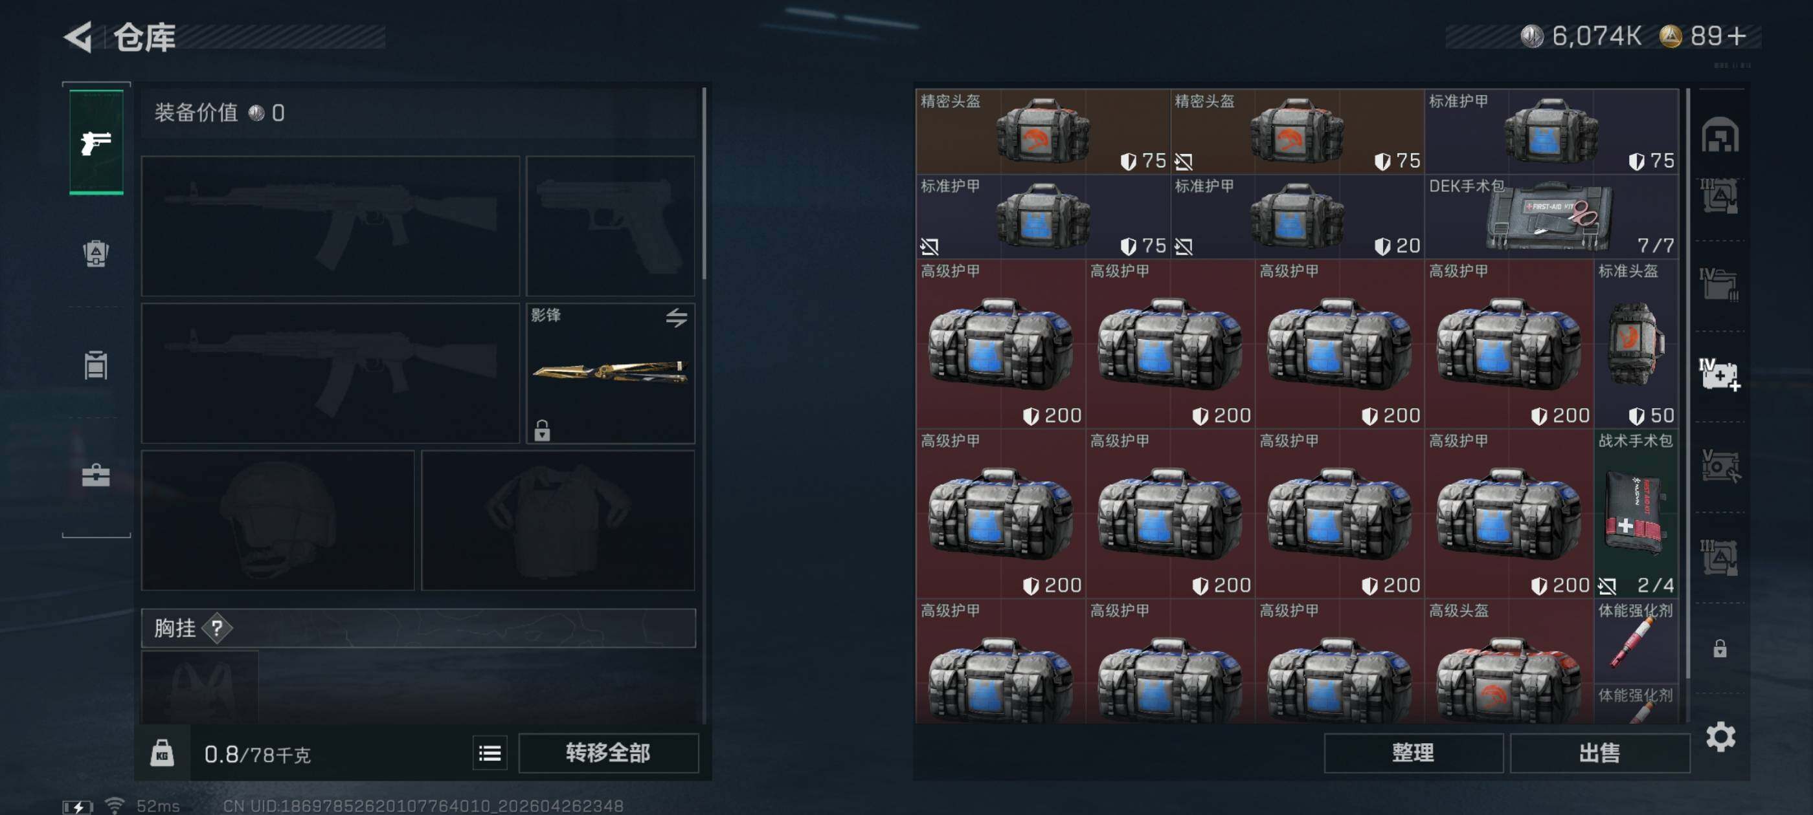
Task: Click the 转移全部 button
Action: click(x=609, y=753)
